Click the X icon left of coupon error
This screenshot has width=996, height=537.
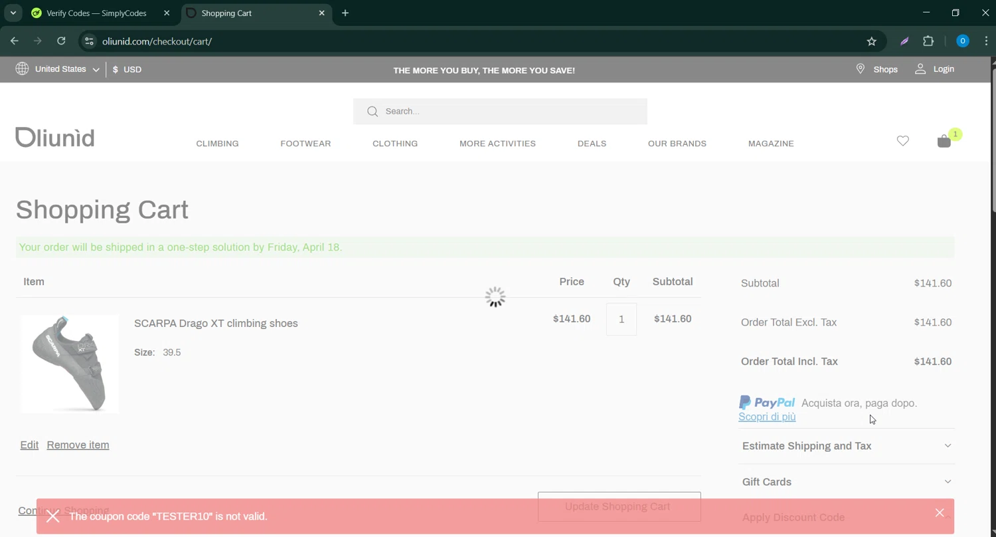pyautogui.click(x=53, y=516)
